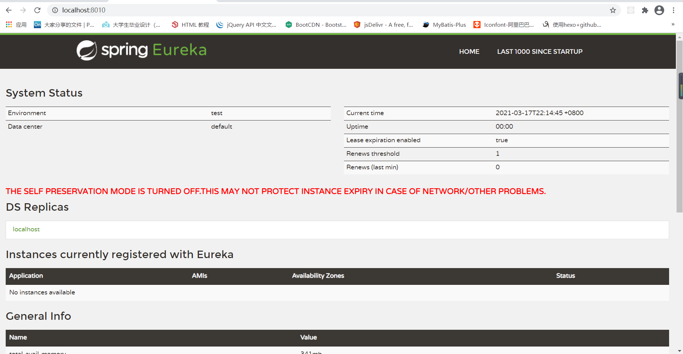Open the 大学生毕业设计 bookmark
The width and height of the screenshot is (683, 354).
pos(131,25)
